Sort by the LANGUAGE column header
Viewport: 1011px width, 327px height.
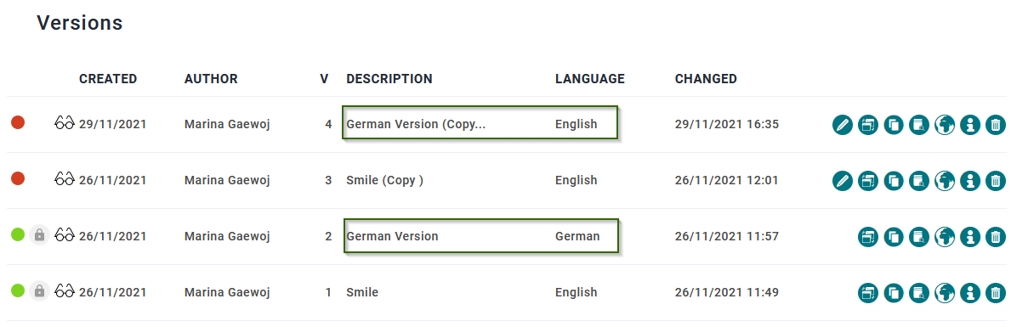pyautogui.click(x=590, y=78)
